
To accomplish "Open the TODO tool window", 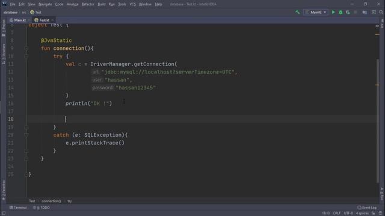I will point(42,208).
